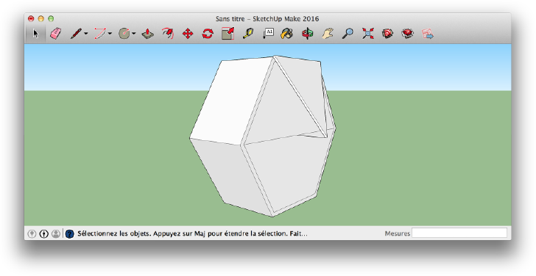Select the Circle shape tool

(124, 33)
